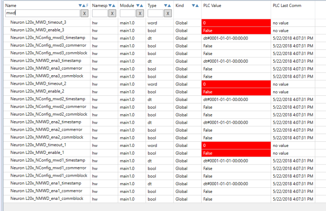326x211 pixels.
Task: Click the F icon in the Name header
Action: (x=88, y=6)
